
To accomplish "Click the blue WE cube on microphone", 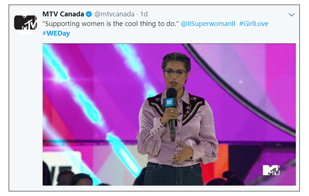I will (169, 103).
